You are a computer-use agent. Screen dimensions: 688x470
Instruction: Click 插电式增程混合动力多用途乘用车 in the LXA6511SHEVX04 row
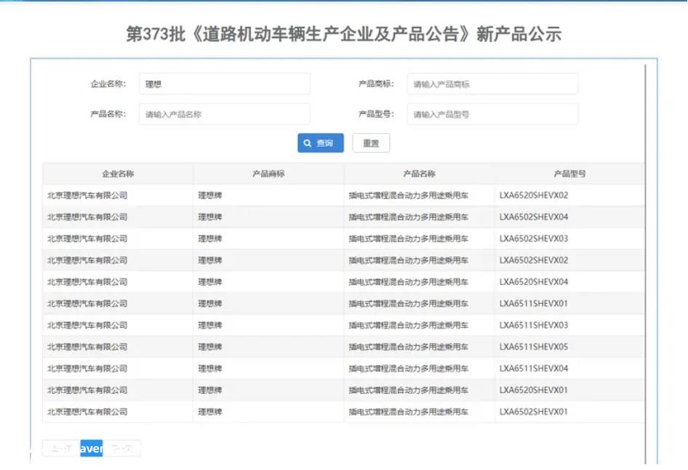[408, 368]
